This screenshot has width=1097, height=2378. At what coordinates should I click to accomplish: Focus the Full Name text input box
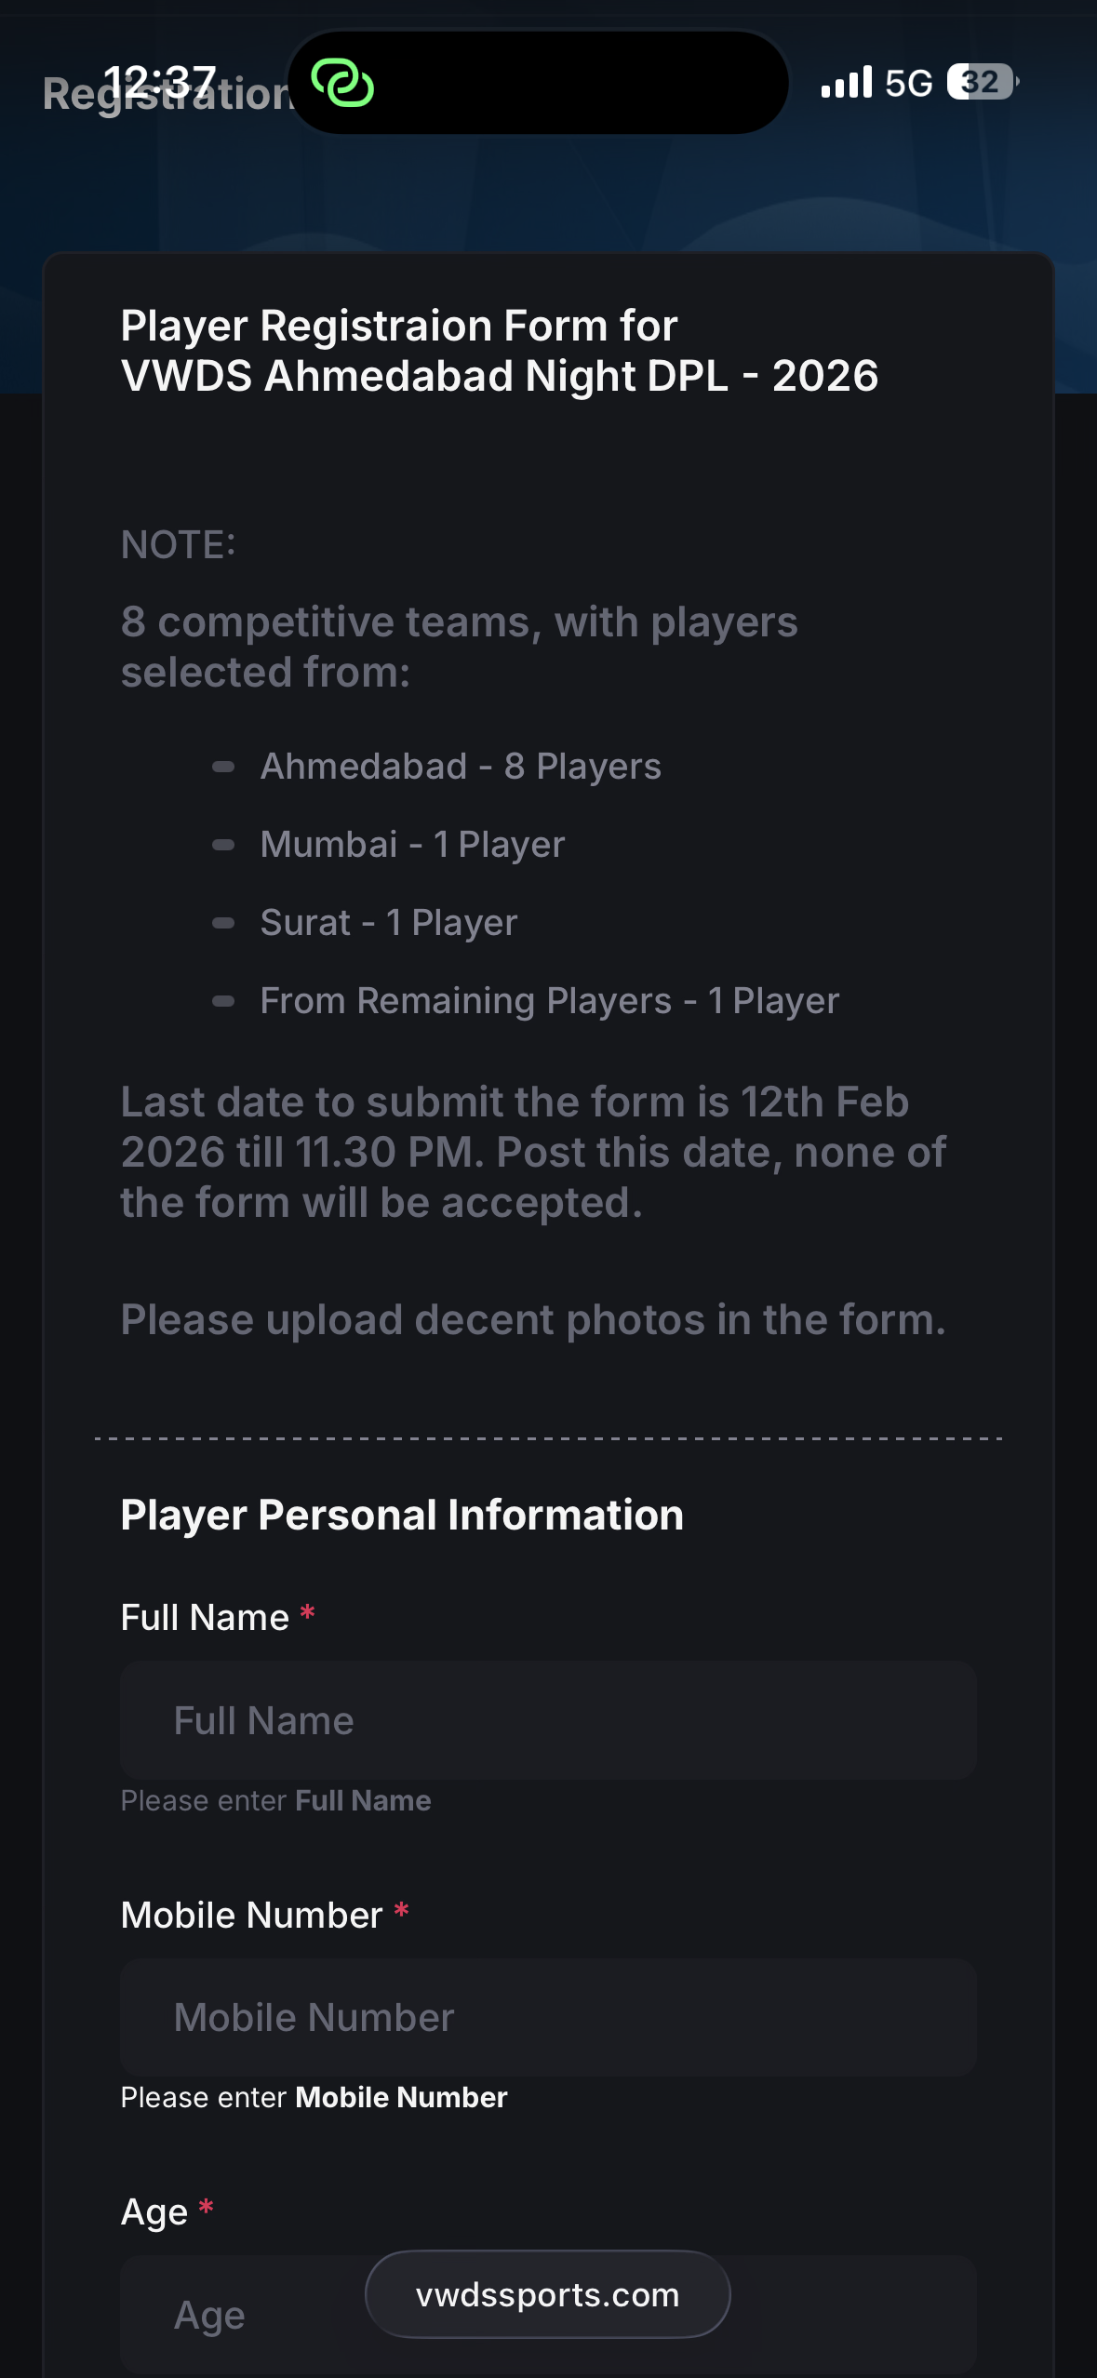click(x=548, y=1720)
